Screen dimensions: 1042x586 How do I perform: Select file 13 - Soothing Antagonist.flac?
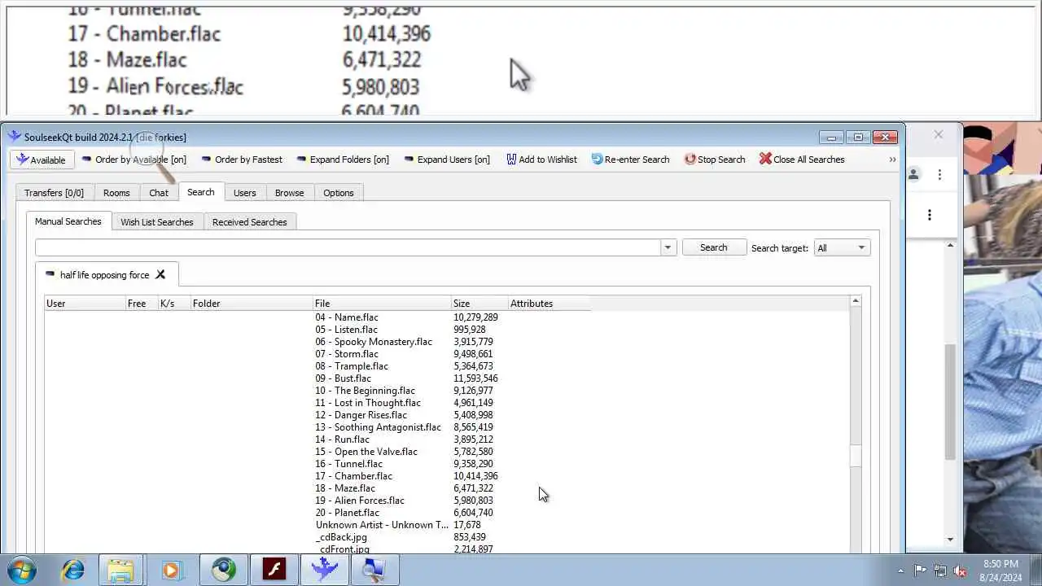click(378, 427)
